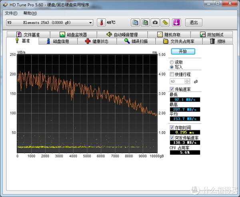This screenshot has width=240, height=197.
Task: Click the average speed value 153.7 MB/s
Action: (x=185, y=119)
